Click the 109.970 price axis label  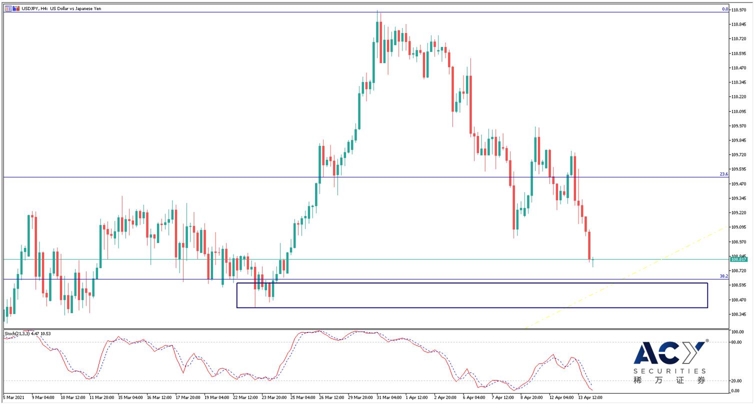click(738, 126)
